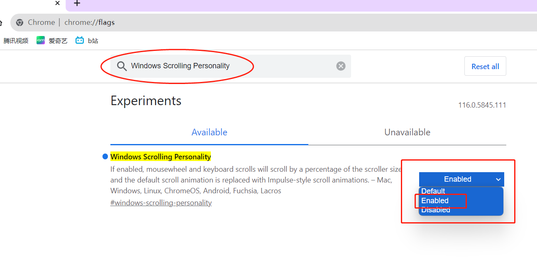Image resolution: width=537 pixels, height=257 pixels.
Task: Switch to the Available tab
Action: click(209, 132)
